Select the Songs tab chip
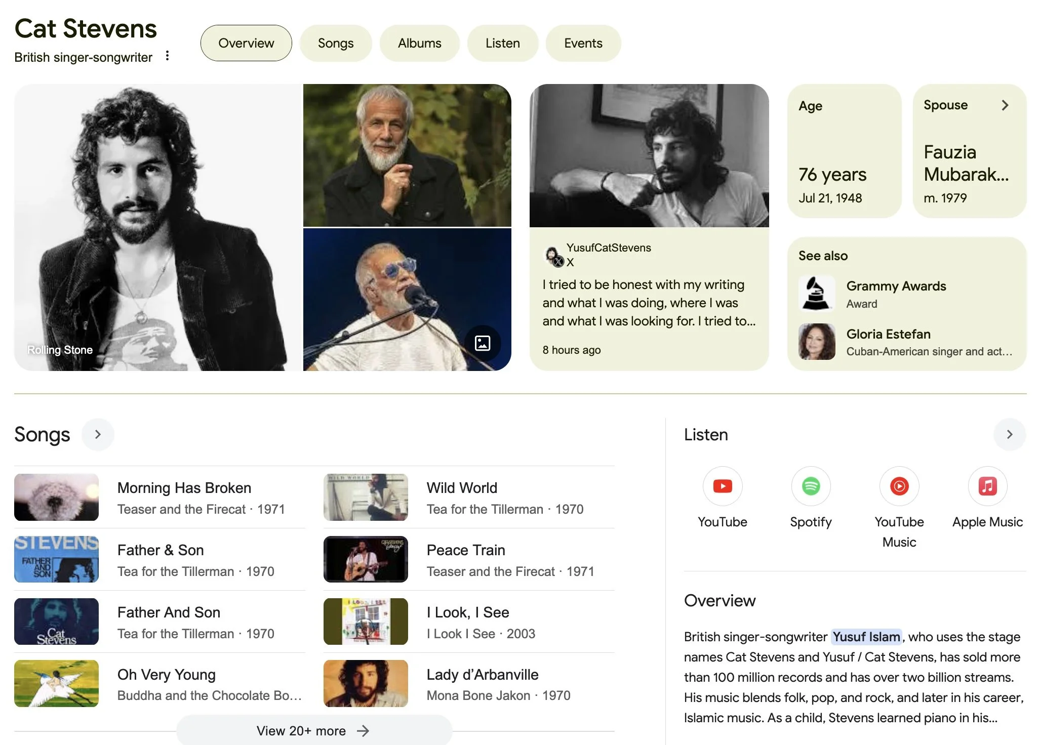 (335, 43)
